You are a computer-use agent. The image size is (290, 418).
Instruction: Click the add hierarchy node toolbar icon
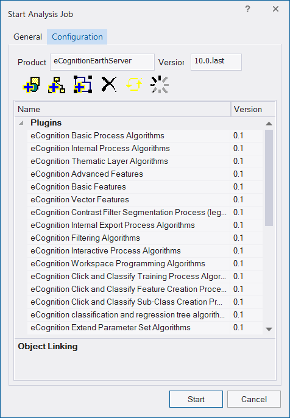coord(57,85)
